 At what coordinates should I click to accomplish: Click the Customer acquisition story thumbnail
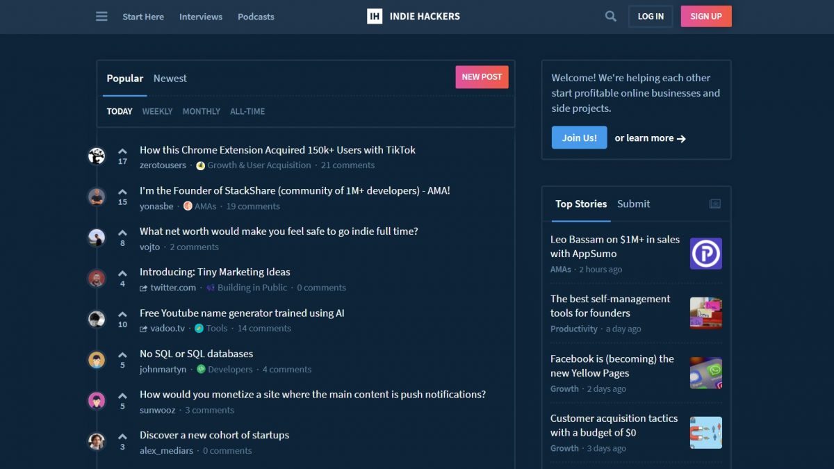[x=706, y=433]
